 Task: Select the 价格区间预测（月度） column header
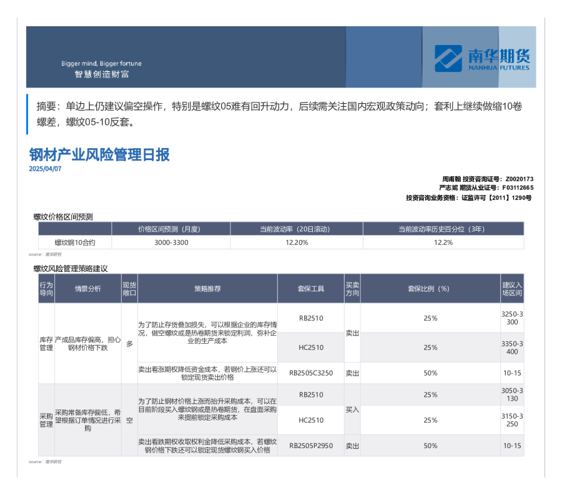[x=171, y=229]
